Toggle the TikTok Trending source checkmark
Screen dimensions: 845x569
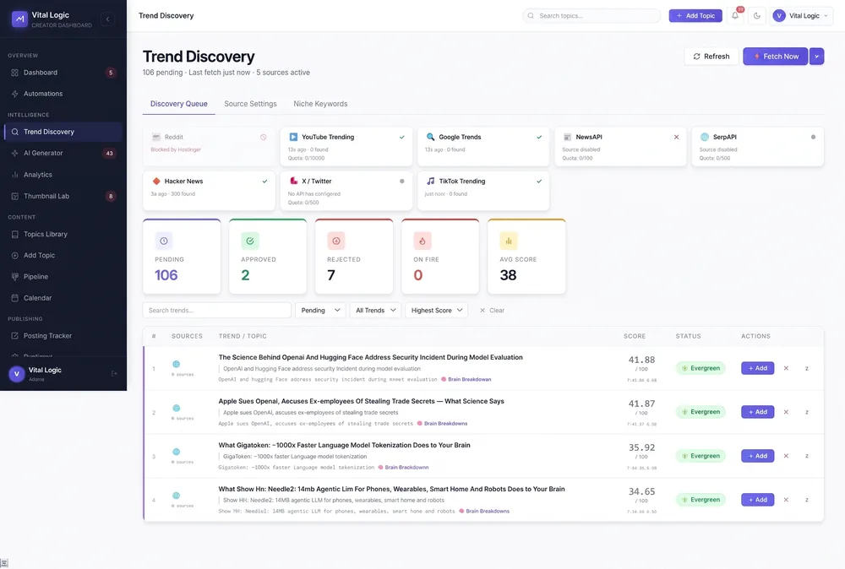539,182
